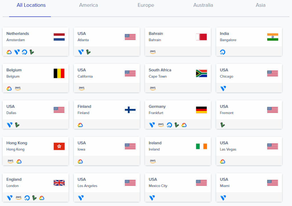Click the DigitalOcean icon in the Frankfurt card
This screenshot has width=292, height=206.
pyautogui.click(x=169, y=125)
